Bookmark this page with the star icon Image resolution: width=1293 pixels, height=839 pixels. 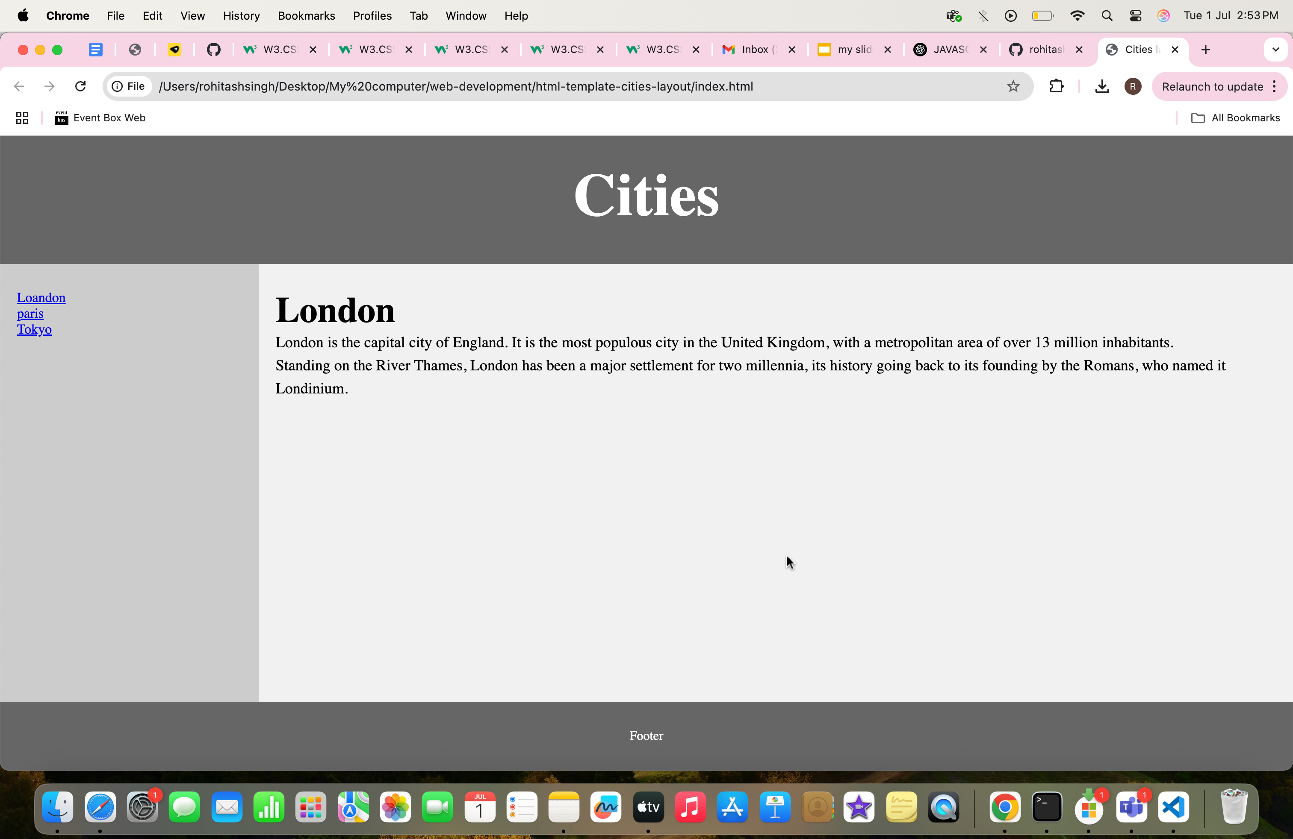click(x=1013, y=86)
